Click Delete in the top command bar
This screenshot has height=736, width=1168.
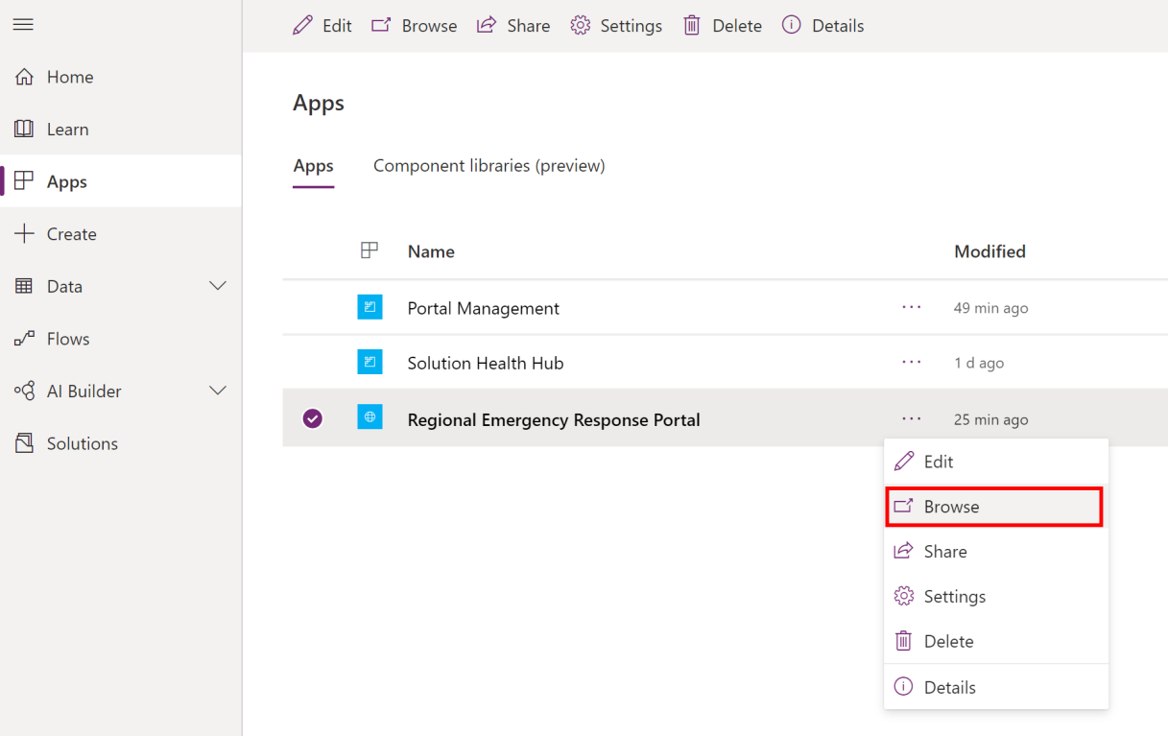point(722,26)
